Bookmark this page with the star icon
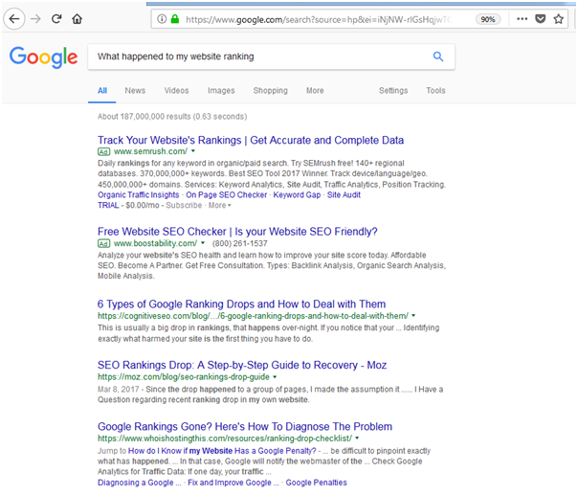The height and width of the screenshot is (495, 578). click(x=559, y=19)
